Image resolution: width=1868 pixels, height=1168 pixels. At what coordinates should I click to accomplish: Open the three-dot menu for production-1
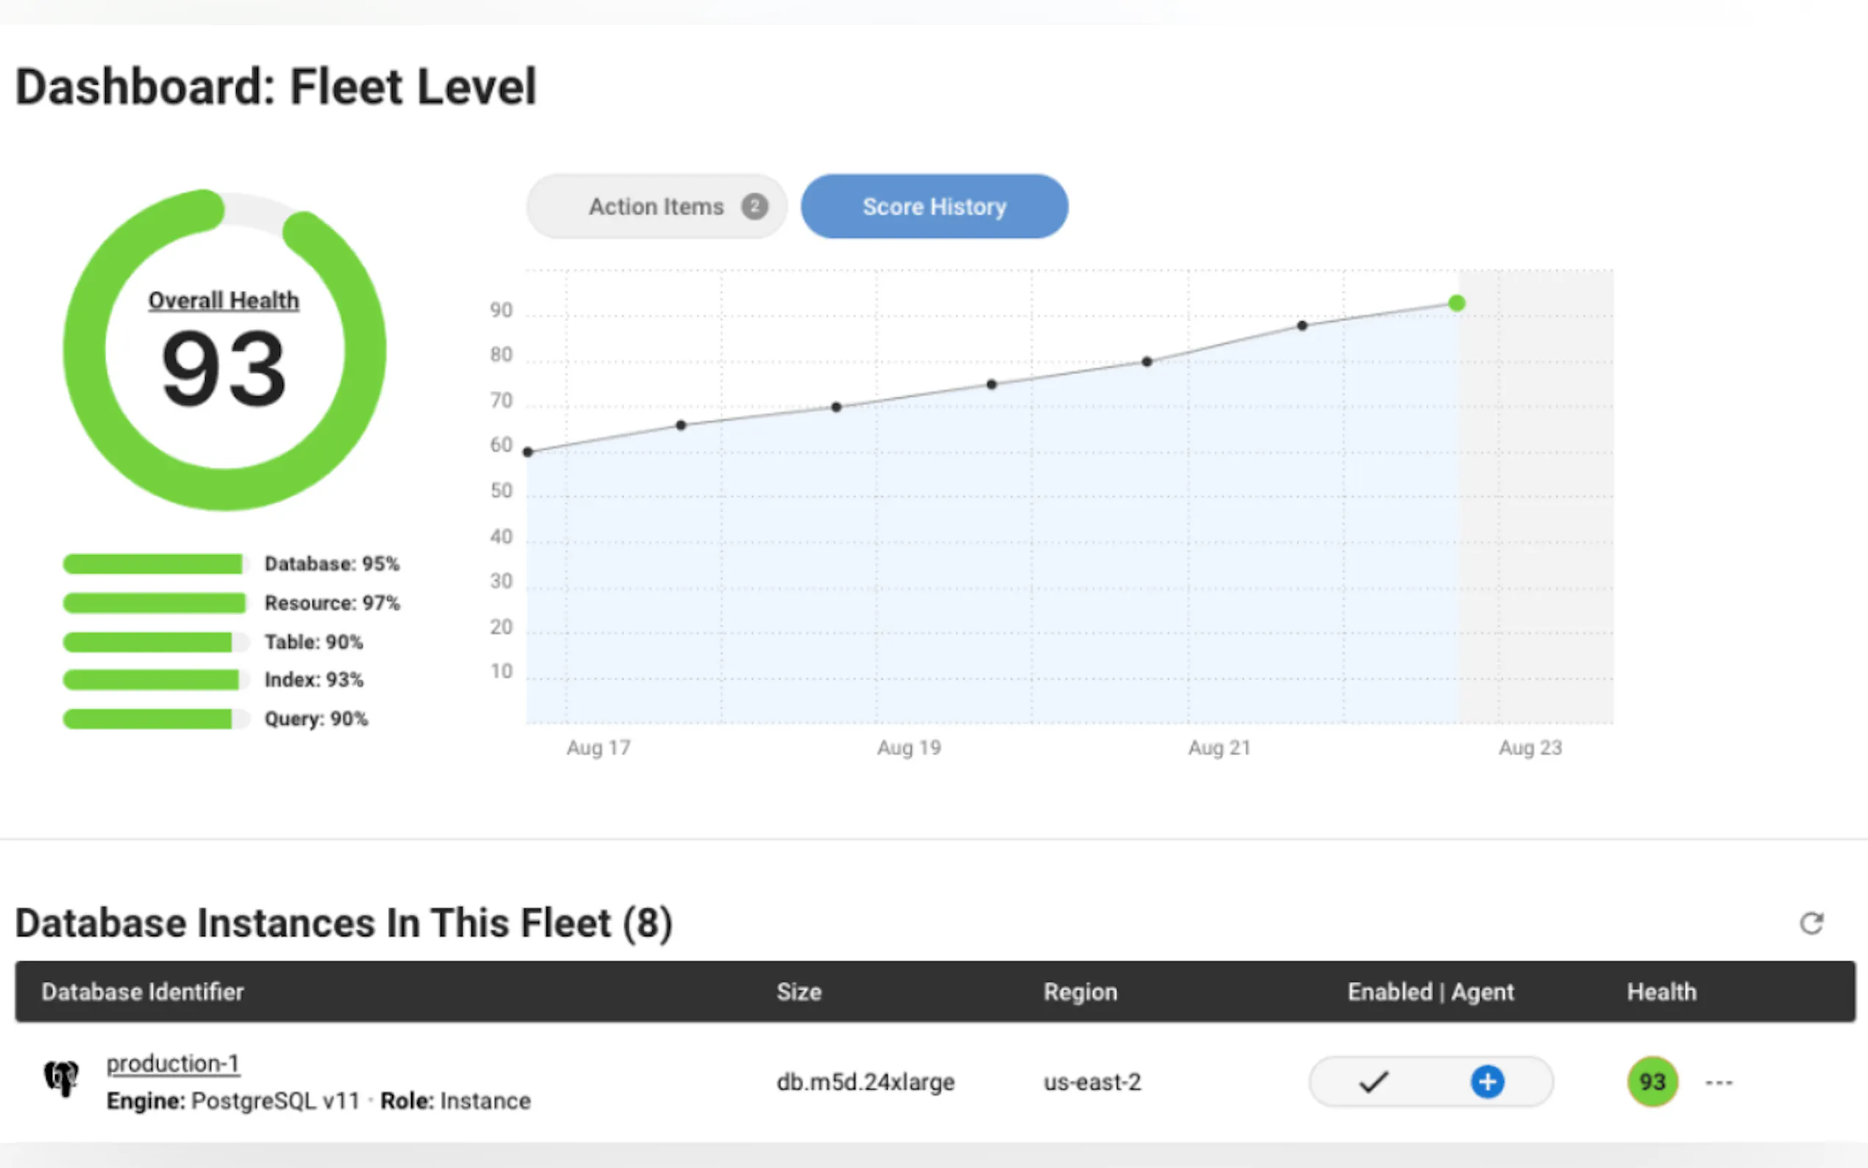point(1719,1082)
